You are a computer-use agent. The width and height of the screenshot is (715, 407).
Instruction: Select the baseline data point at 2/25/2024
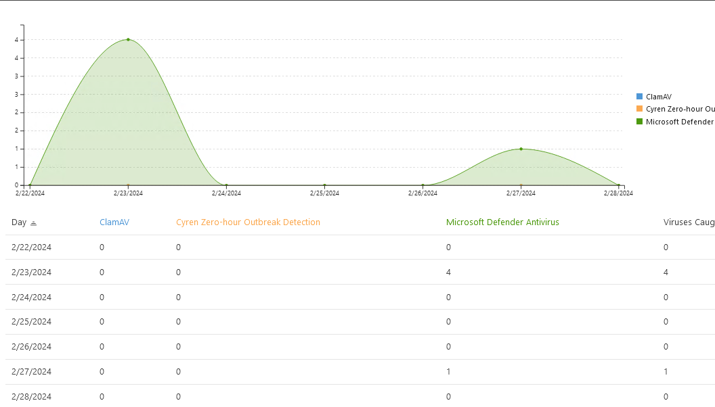point(324,185)
